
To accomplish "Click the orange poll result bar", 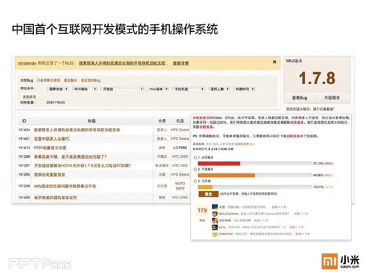I will coord(226,174).
